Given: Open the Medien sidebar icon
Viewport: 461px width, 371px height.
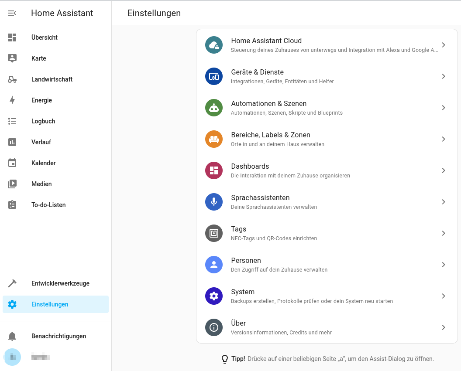Looking at the screenshot, I should 12,184.
